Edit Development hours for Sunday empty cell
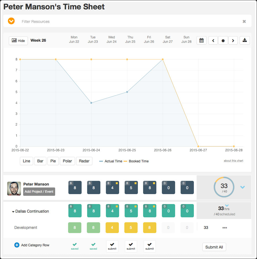Image resolution: width=257 pixels, height=259 pixels. [187, 228]
